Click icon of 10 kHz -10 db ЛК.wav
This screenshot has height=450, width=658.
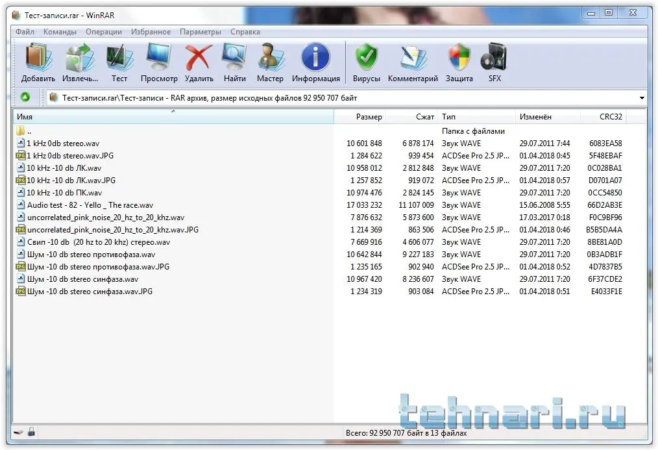click(x=21, y=168)
